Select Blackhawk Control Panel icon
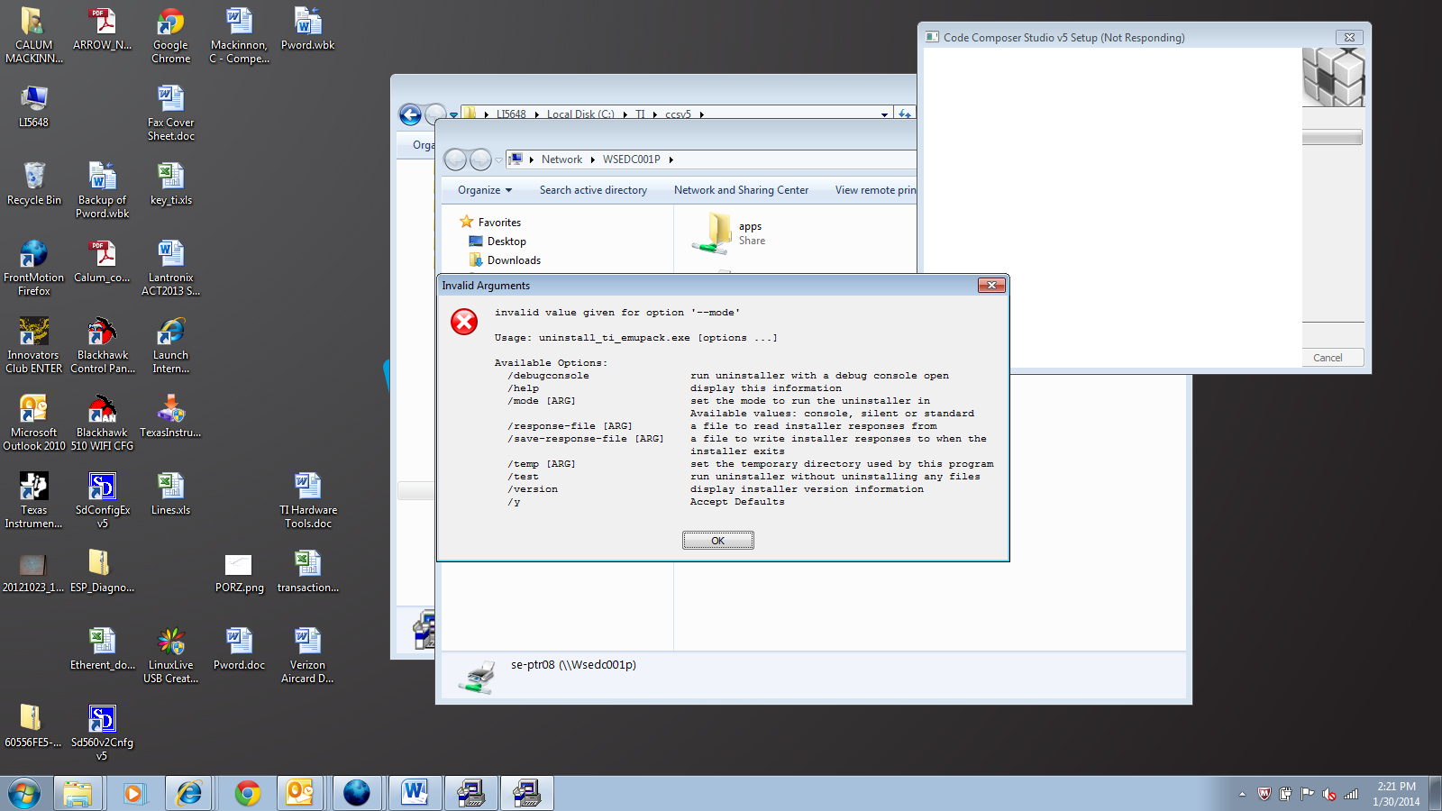This screenshot has height=811, width=1442. [102, 345]
